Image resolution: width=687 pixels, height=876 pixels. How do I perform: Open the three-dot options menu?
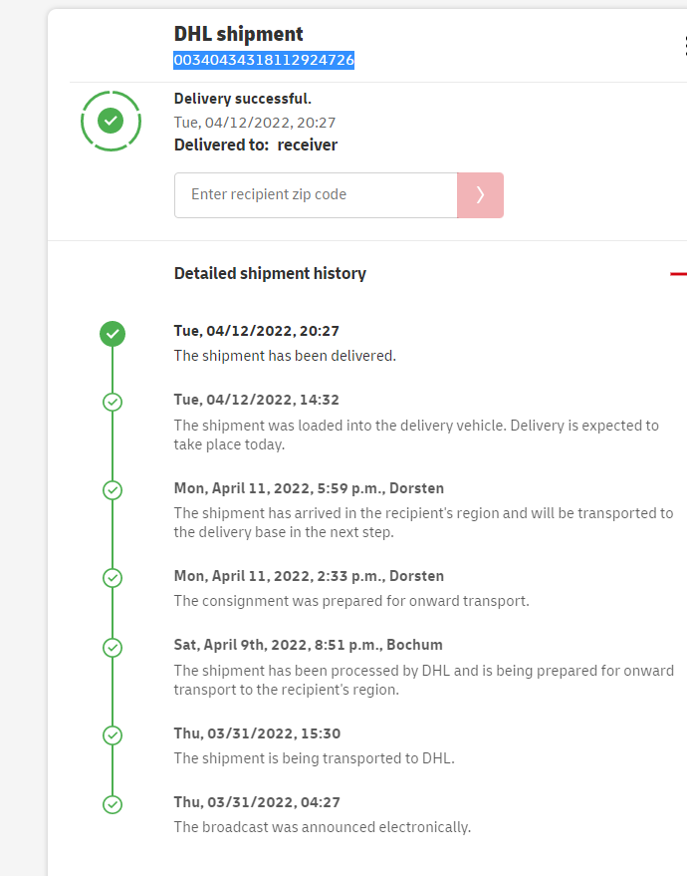685,46
